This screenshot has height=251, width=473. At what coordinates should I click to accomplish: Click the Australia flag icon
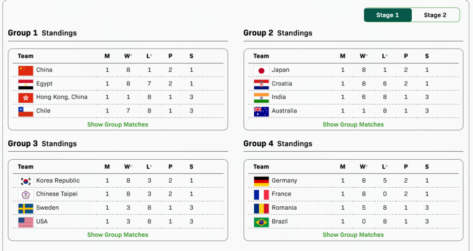261,111
